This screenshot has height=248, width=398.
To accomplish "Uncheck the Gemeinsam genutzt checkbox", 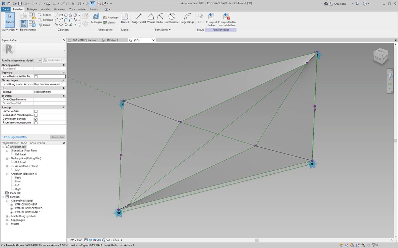I will click(x=36, y=119).
